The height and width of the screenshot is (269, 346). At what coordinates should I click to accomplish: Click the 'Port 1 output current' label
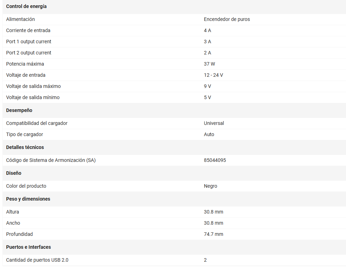coord(29,42)
